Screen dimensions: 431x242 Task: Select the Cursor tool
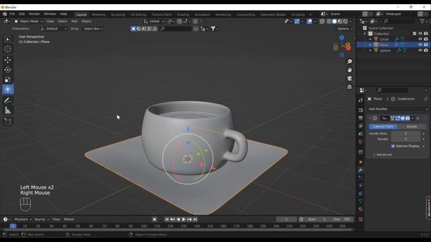tap(7, 49)
